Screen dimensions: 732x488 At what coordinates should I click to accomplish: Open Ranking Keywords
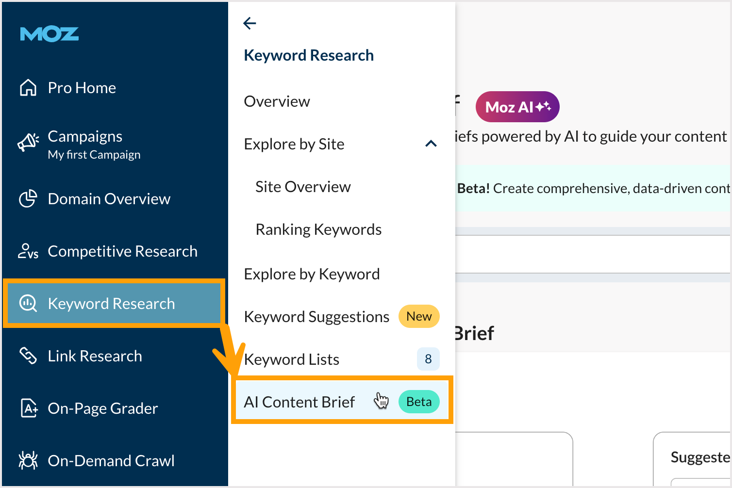click(x=318, y=229)
